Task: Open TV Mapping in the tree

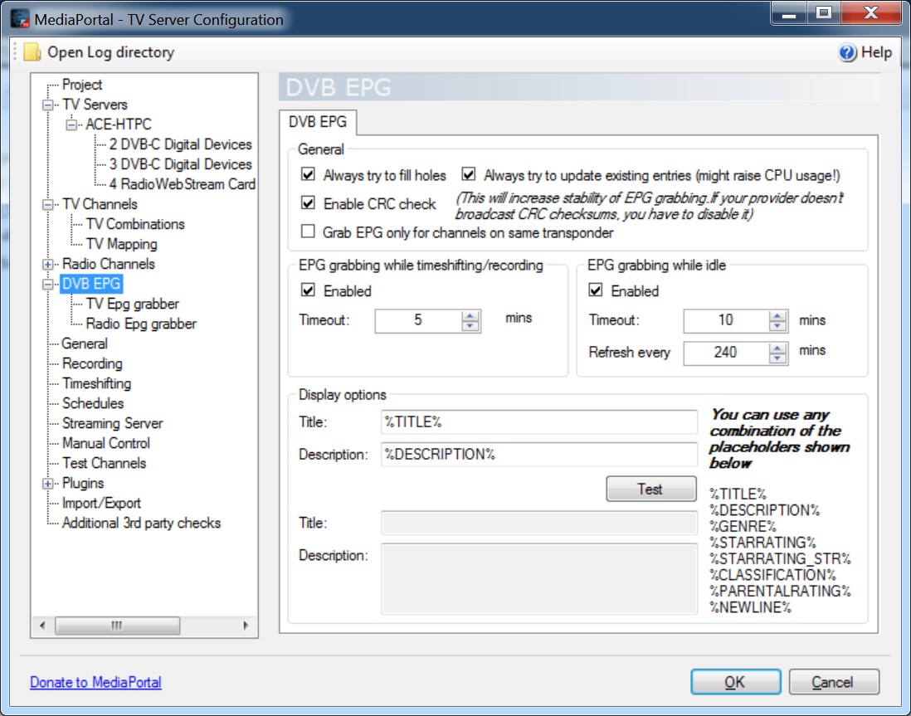Action: click(121, 244)
